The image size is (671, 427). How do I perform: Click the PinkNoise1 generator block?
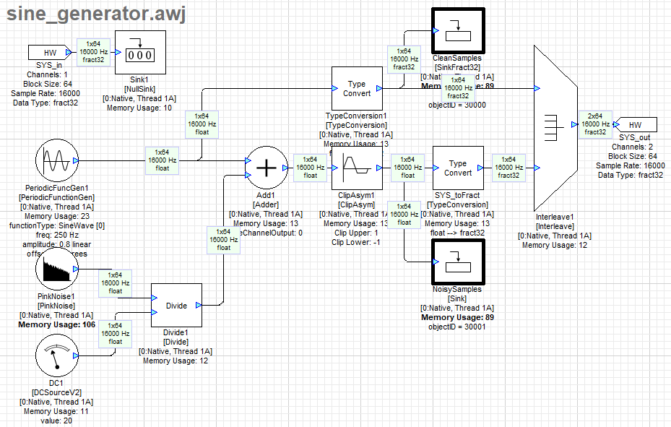(x=56, y=270)
